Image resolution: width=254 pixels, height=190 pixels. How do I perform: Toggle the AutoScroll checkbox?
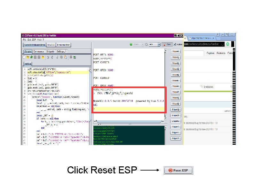click(175, 44)
